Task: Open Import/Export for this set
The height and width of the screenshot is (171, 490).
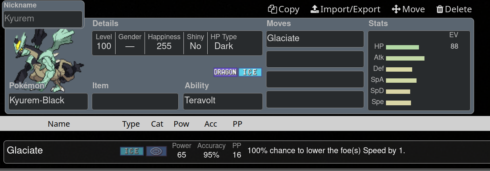Action: (x=345, y=9)
